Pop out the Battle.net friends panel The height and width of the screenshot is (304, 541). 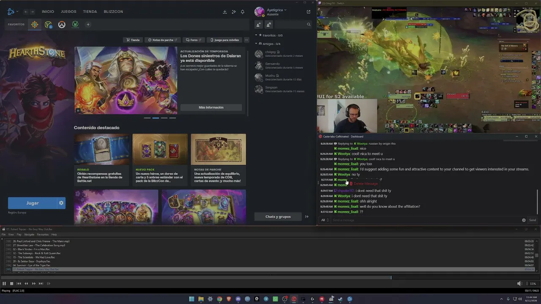[309, 12]
